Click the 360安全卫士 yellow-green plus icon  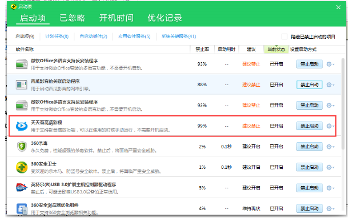[x=22, y=167]
